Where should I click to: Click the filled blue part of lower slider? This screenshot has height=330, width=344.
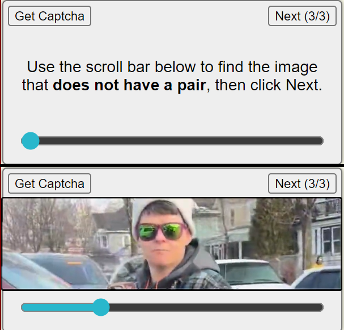(x=57, y=307)
